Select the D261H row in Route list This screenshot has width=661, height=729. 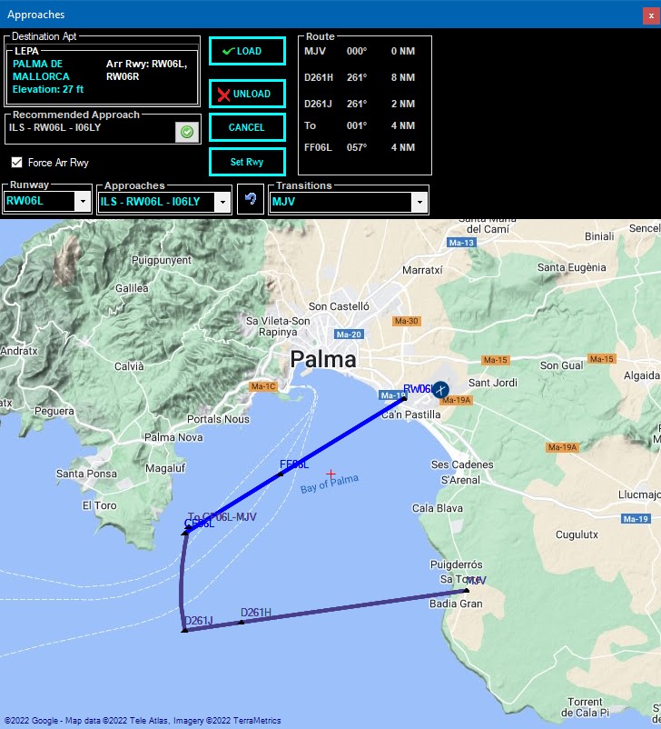click(x=360, y=77)
